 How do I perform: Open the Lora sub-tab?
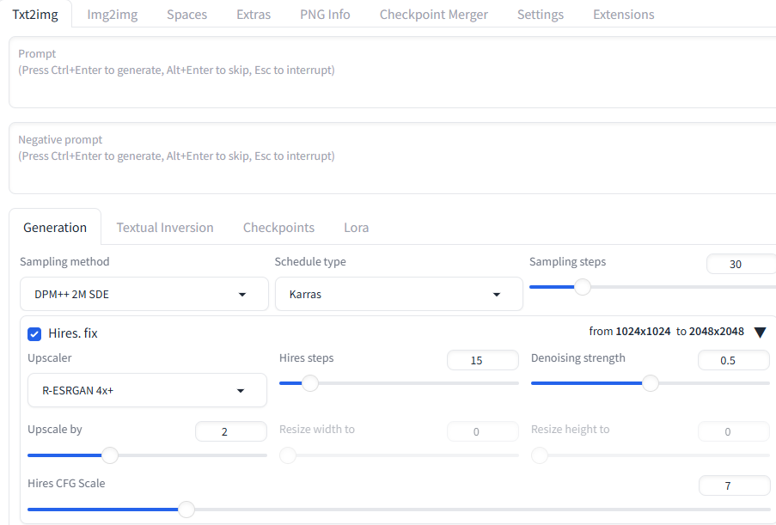point(357,228)
